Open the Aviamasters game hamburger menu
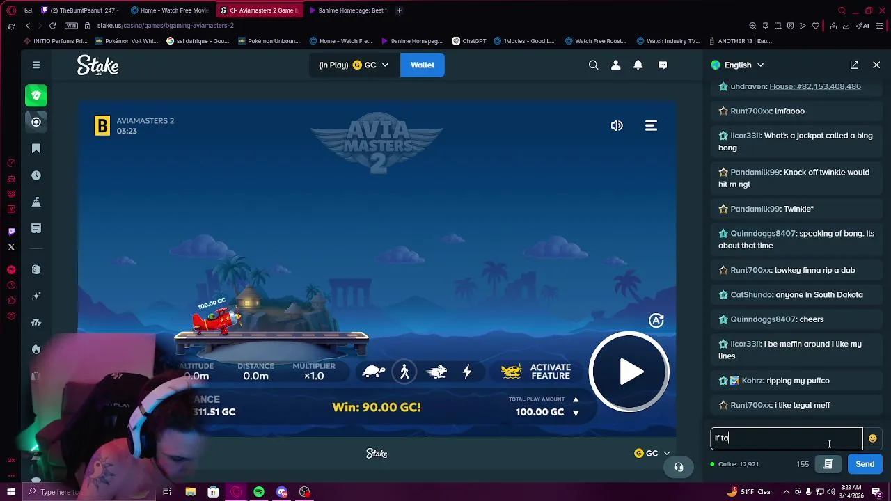 tap(651, 125)
